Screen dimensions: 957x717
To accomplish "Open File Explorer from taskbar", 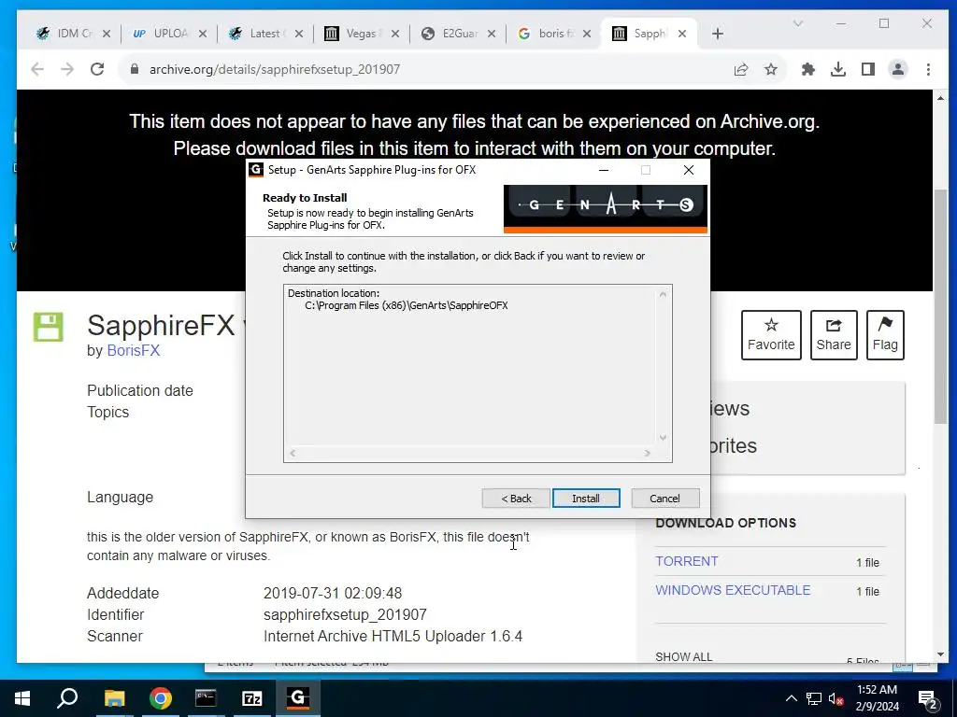I will pos(114,698).
